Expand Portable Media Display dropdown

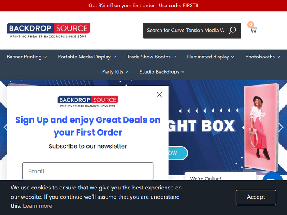[x=87, y=57]
